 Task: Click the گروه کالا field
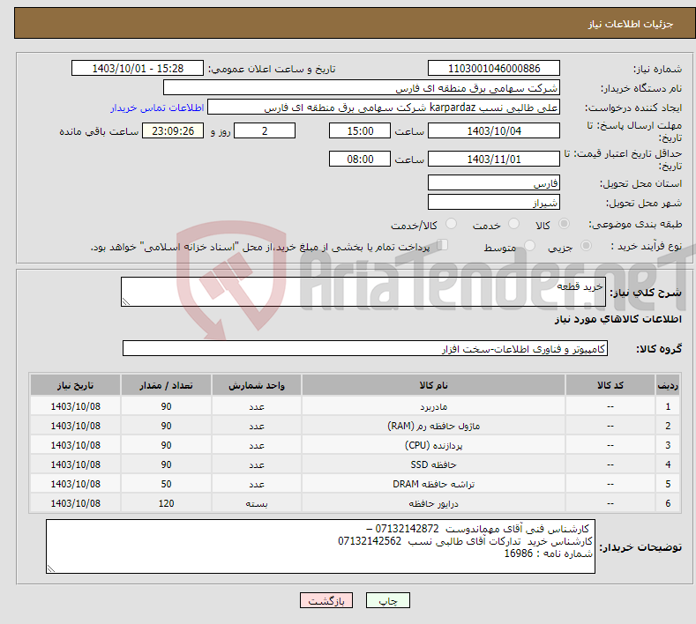pyautogui.click(x=365, y=349)
